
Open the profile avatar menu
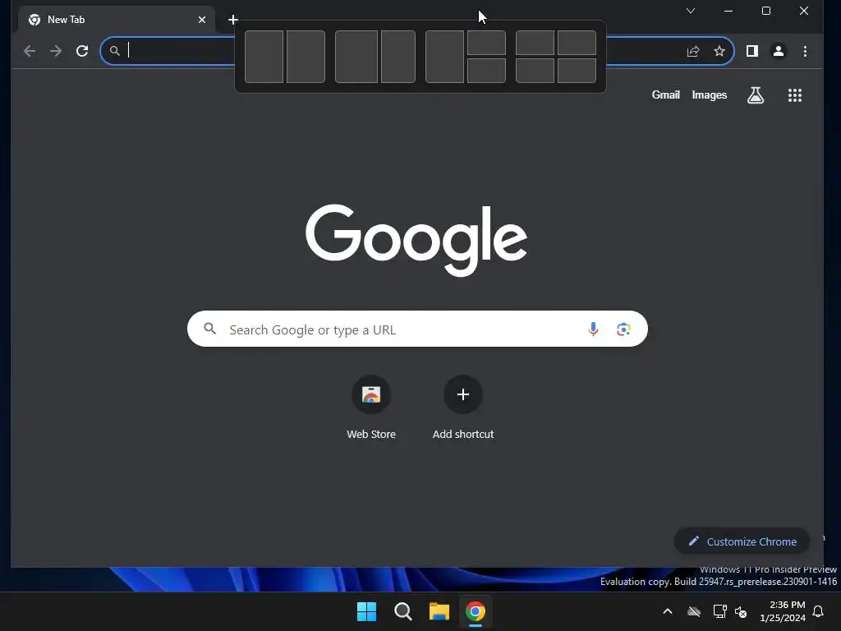779,51
